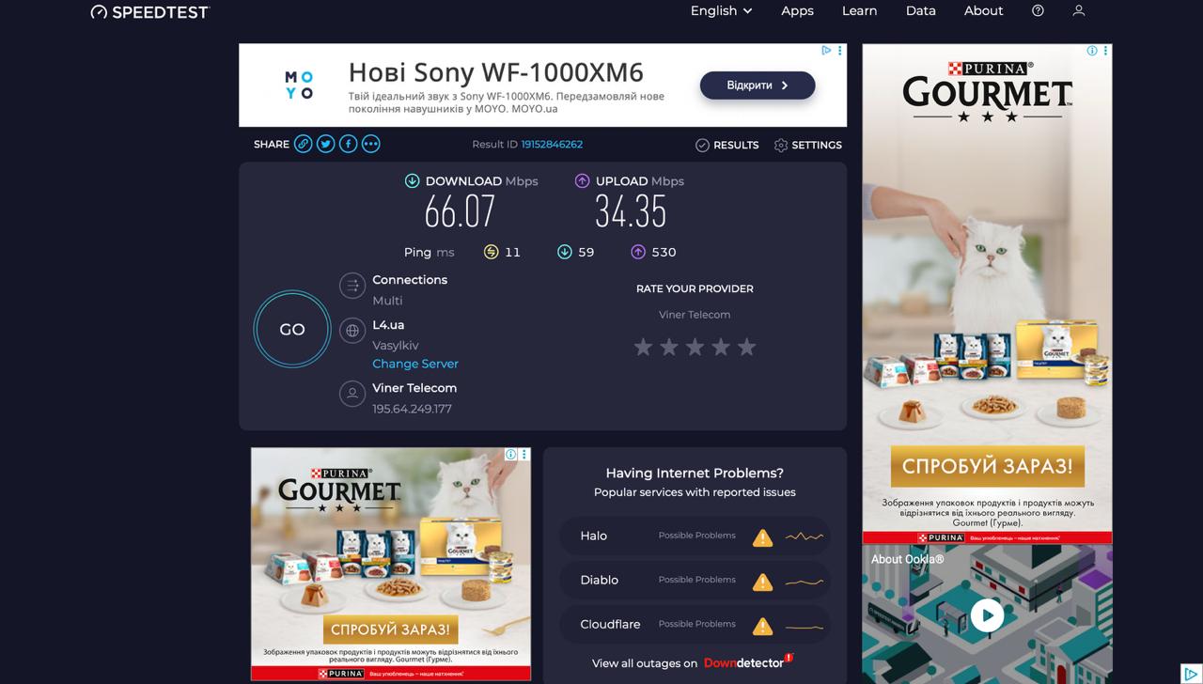Screen dimensions: 1203x684
Task: Rate provider three stars
Action: coord(695,348)
